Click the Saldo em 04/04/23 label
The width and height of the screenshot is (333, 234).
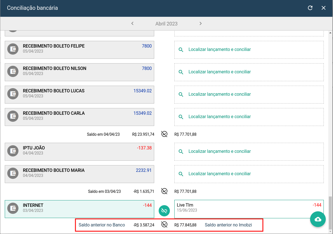pyautogui.click(x=103, y=134)
